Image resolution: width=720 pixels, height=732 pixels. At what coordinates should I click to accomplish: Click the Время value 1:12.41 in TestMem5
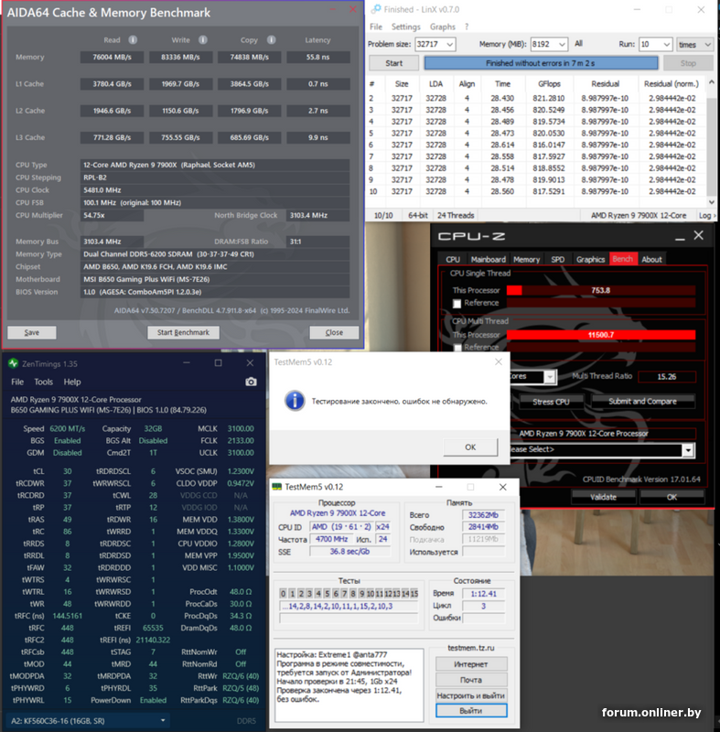[x=483, y=593]
